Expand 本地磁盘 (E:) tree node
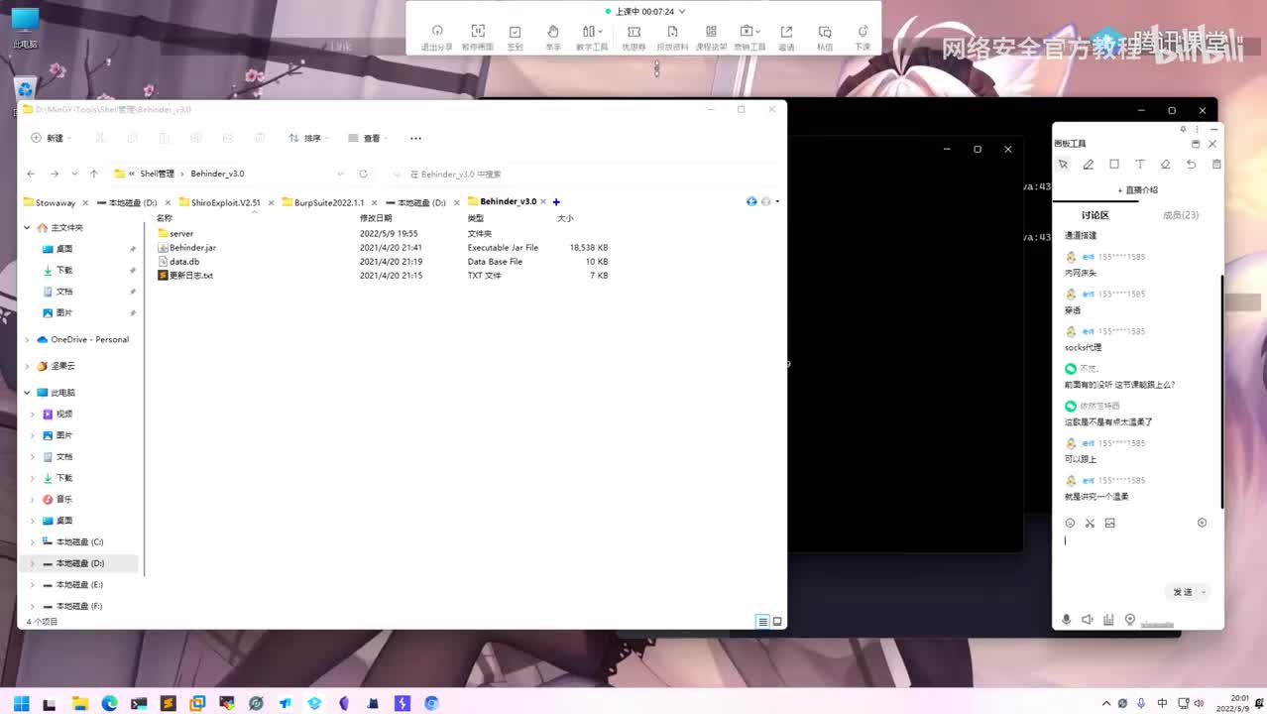The height and width of the screenshot is (714, 1267). click(x=32, y=584)
